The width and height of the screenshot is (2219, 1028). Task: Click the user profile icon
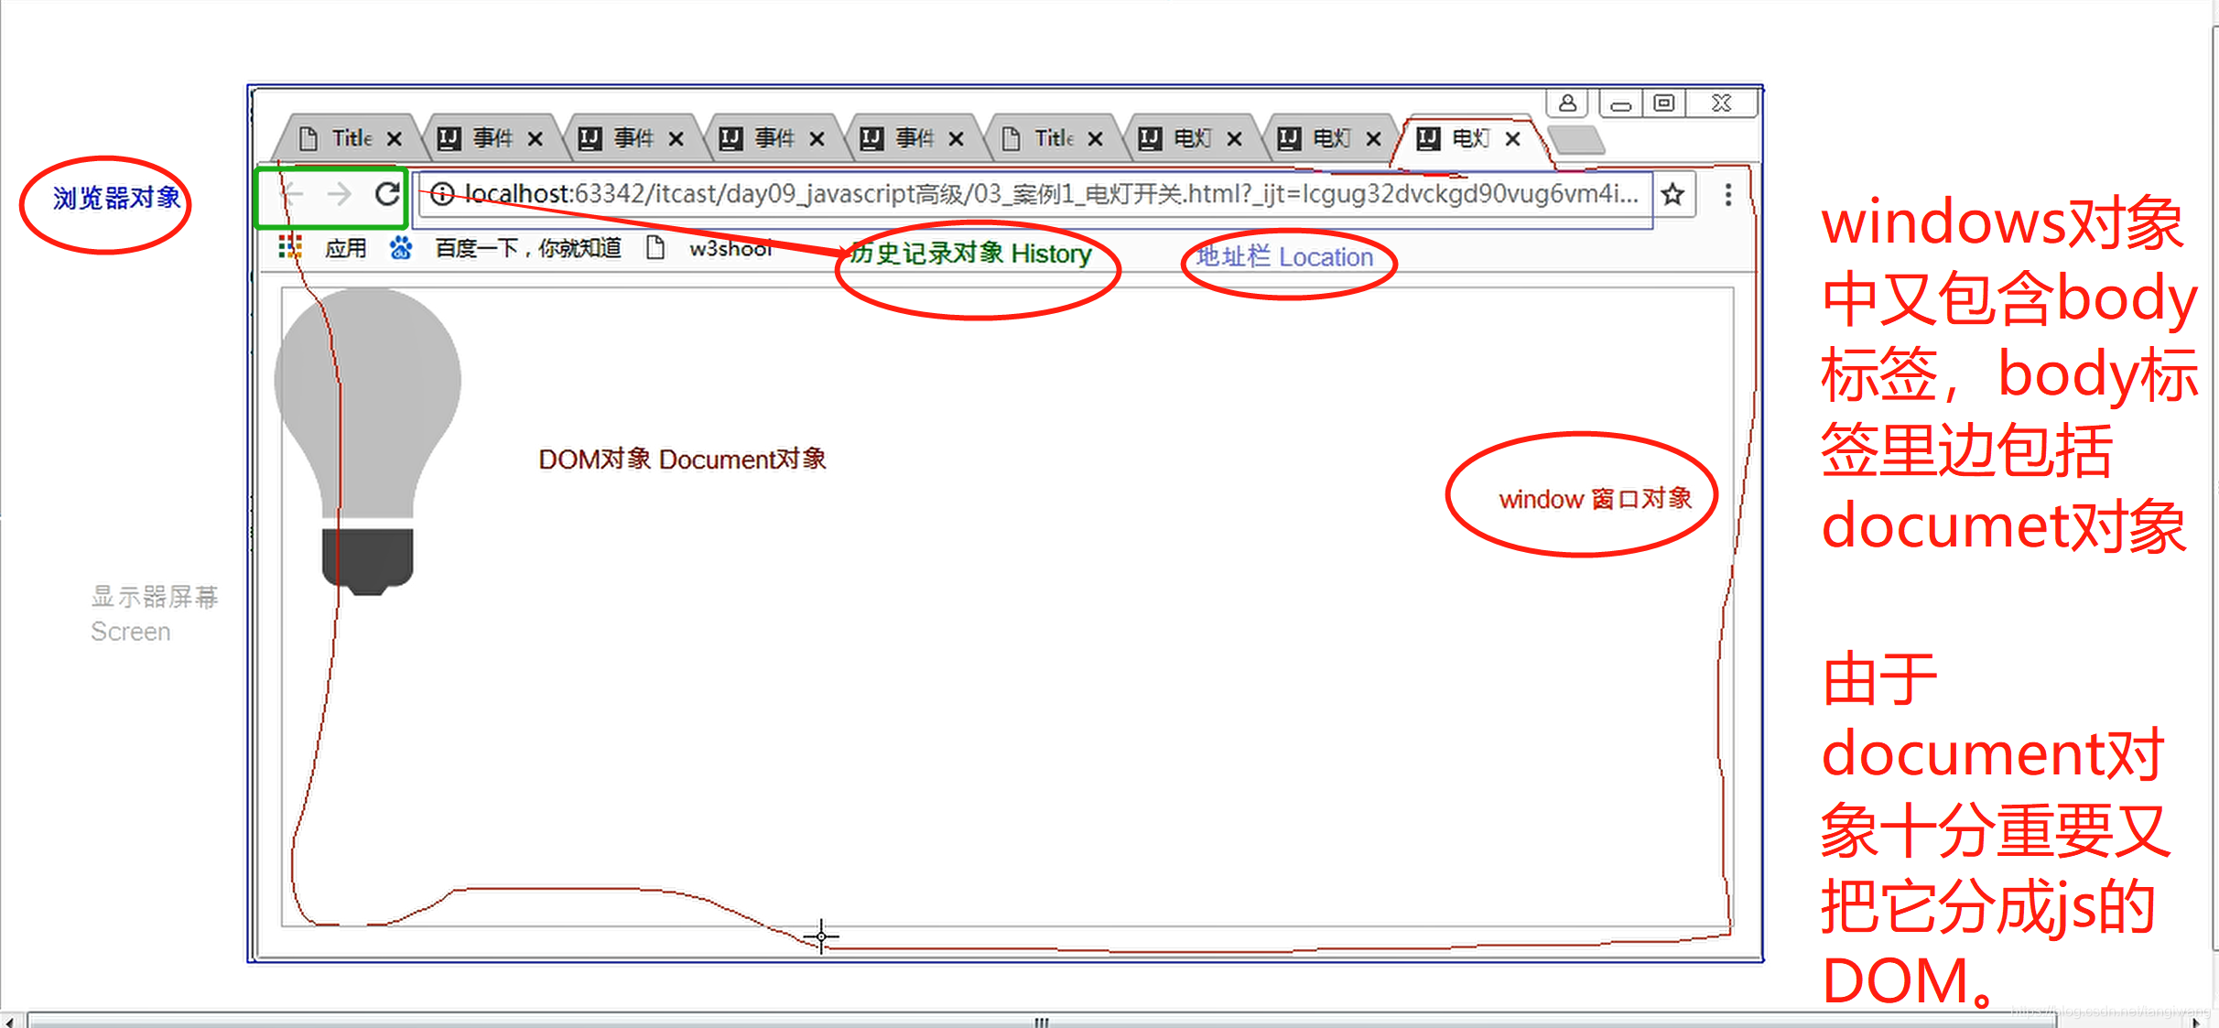(1567, 103)
